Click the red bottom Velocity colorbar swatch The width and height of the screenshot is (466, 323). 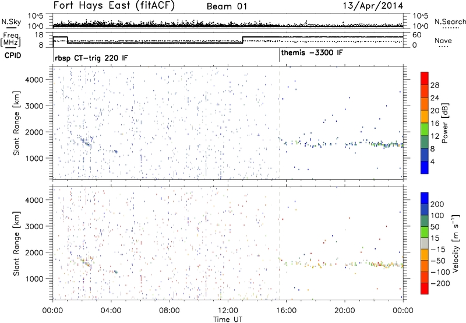[425, 288]
